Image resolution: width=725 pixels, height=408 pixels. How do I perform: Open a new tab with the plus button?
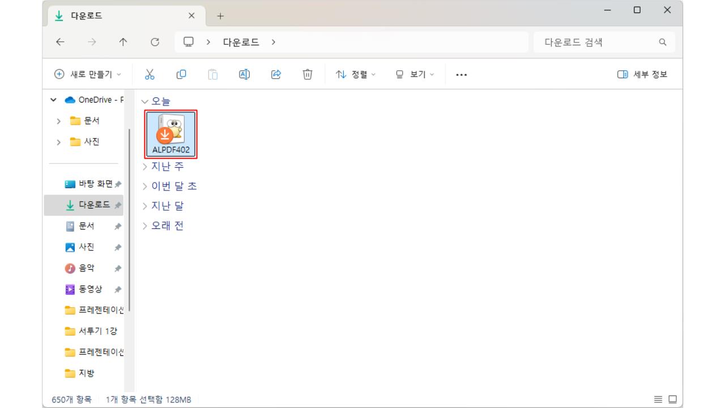pyautogui.click(x=220, y=15)
